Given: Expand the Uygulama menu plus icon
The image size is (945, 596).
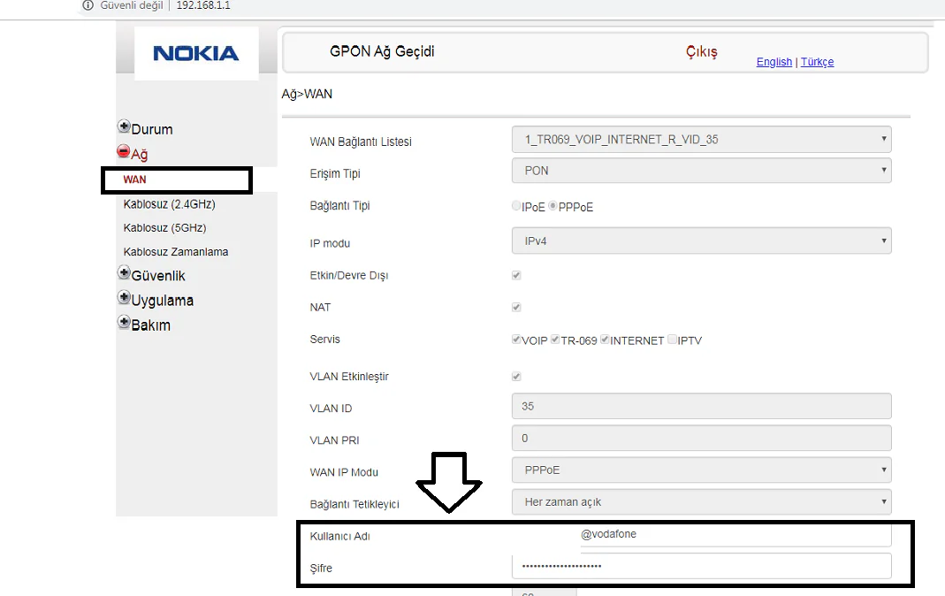Looking at the screenshot, I should 124,297.
